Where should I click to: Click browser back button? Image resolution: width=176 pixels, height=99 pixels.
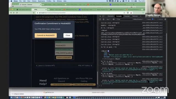pyautogui.click(x=11, y=13)
